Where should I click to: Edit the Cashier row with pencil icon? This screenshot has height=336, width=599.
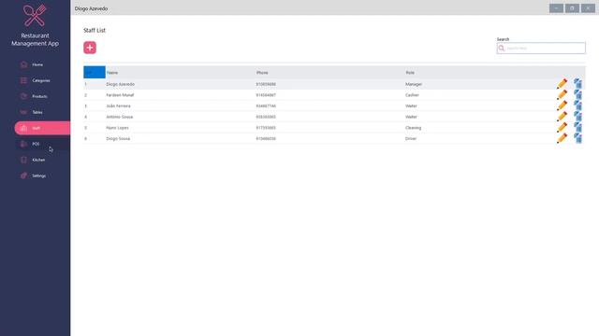pyautogui.click(x=562, y=94)
